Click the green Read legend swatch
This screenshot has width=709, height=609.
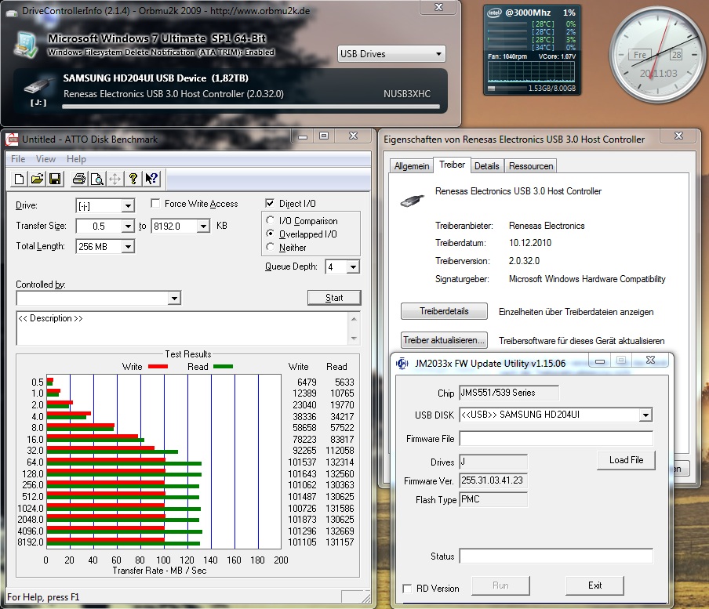pyautogui.click(x=223, y=366)
